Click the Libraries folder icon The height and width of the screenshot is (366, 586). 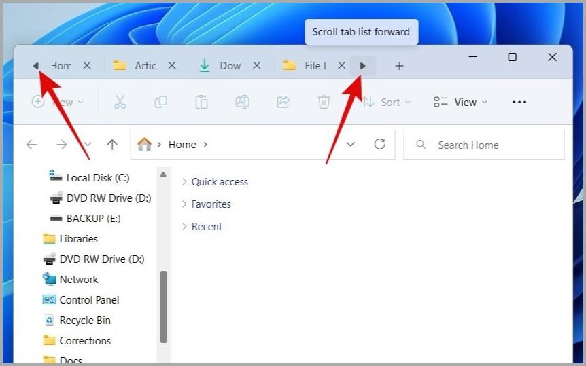(49, 238)
